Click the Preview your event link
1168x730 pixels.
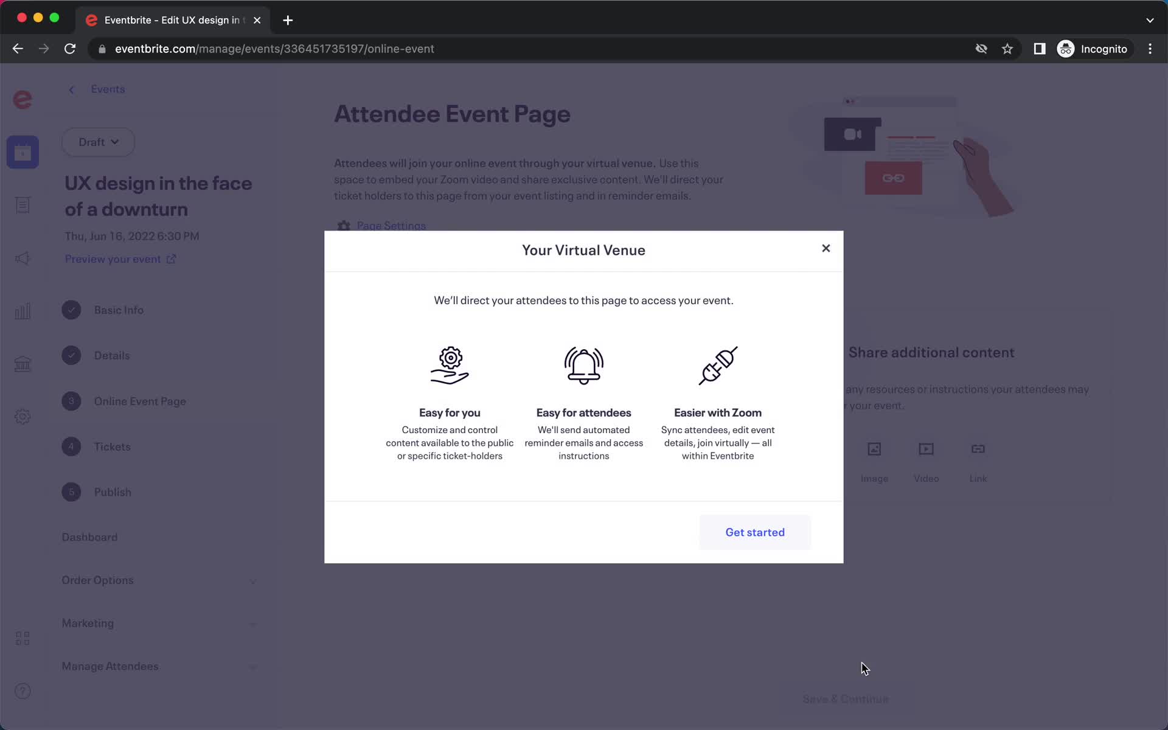pos(120,259)
